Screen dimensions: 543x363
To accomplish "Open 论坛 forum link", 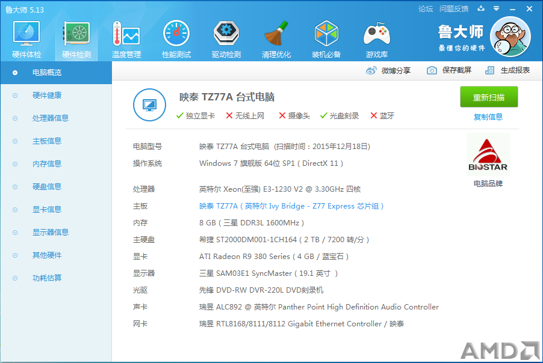I will click(426, 9).
